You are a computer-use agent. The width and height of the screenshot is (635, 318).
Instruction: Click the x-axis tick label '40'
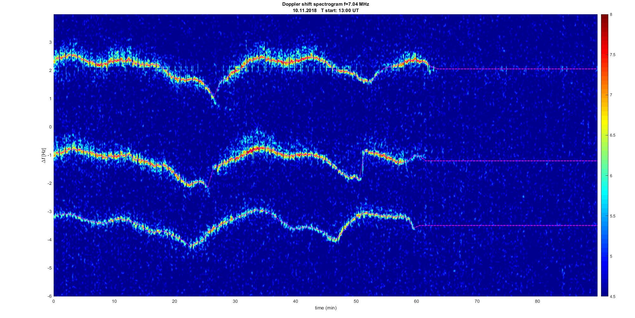point(296,301)
